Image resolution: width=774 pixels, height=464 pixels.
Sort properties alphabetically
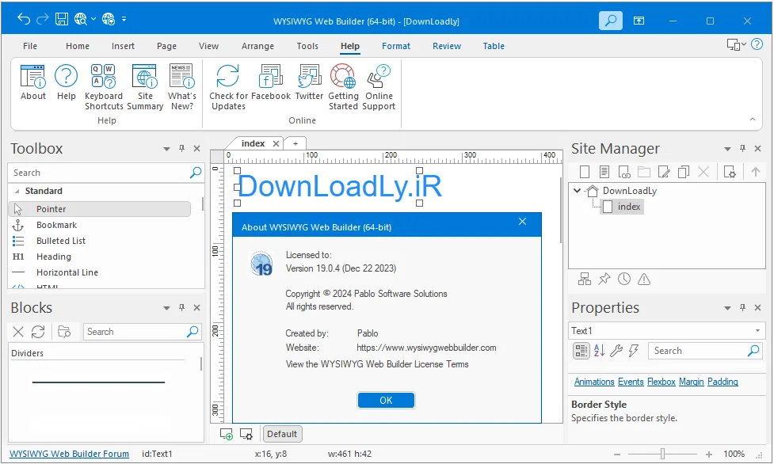coord(599,351)
